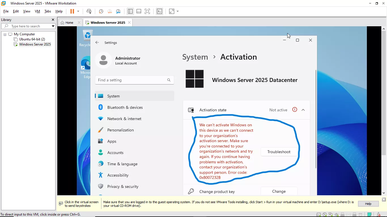Open the snapshot manager wrench-clock icon
This screenshot has width=387, height=217.
[118, 11]
